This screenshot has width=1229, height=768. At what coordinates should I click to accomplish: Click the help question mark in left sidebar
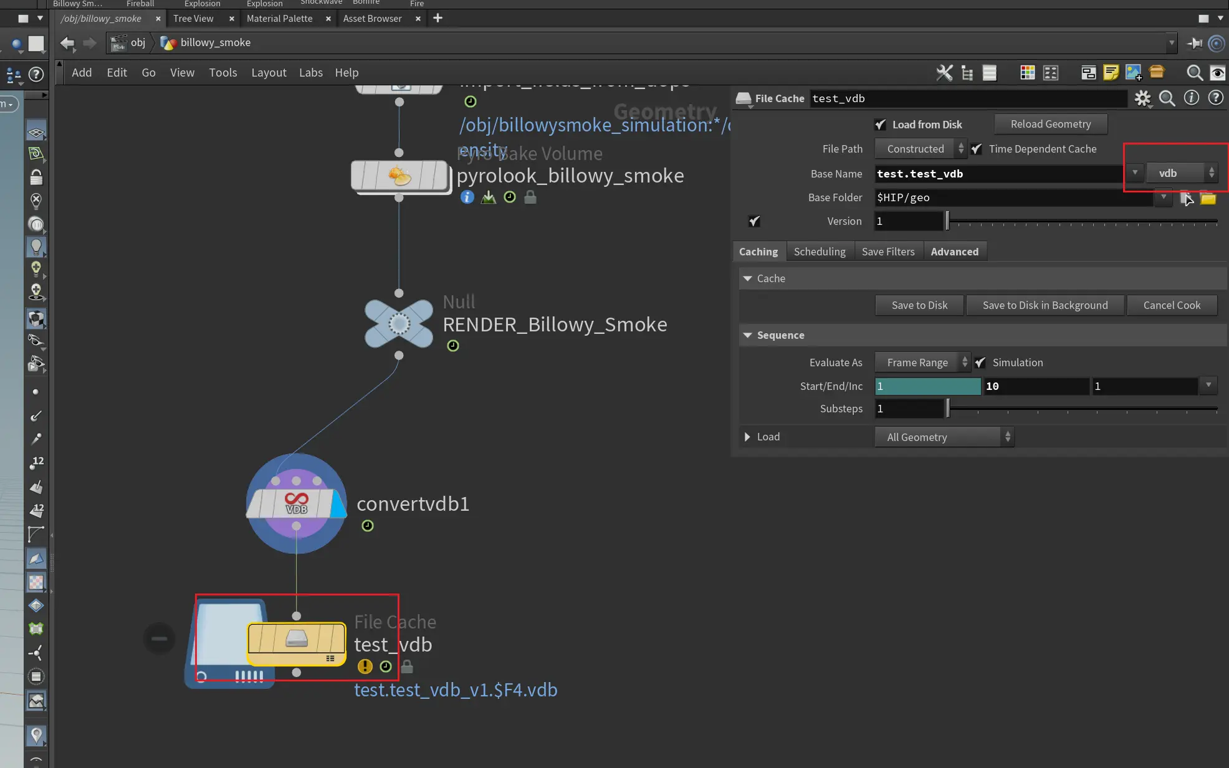tap(36, 75)
